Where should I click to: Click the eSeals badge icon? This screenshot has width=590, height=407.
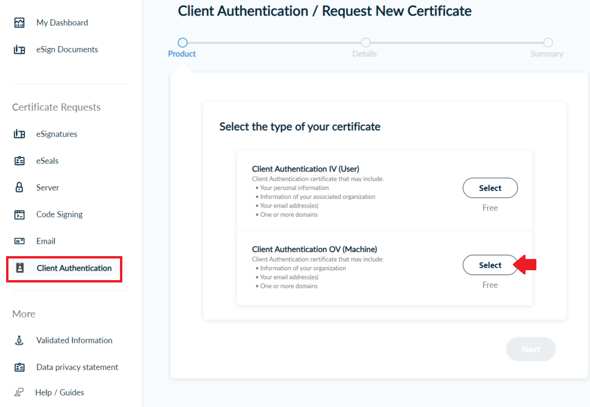(x=19, y=161)
